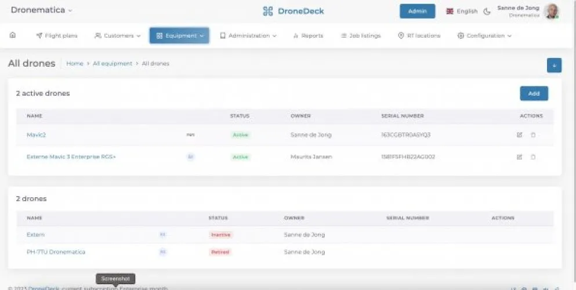Open Sanne de Jong profile avatar
Viewport: 576px width, 290px height.
[x=552, y=11]
